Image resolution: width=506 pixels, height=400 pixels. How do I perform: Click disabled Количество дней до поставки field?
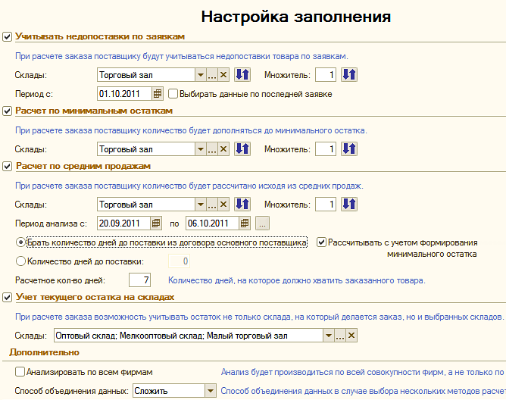coord(179,261)
